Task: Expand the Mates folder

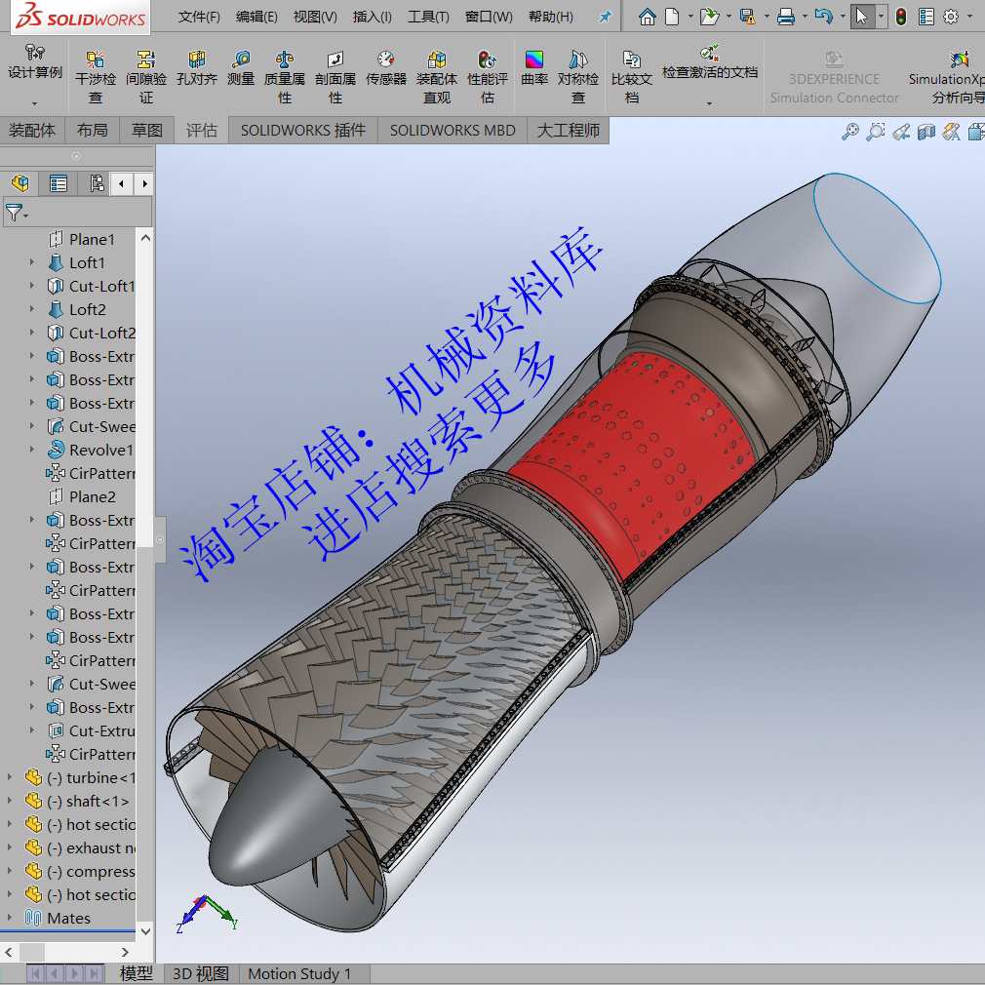Action: (x=10, y=918)
